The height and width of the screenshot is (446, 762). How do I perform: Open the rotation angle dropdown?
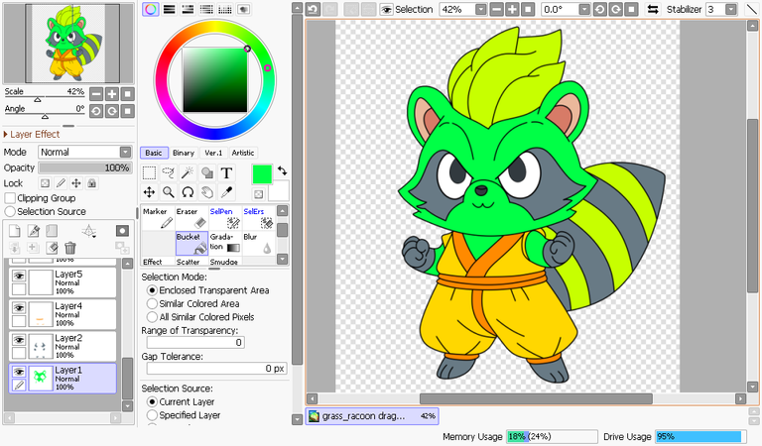tap(584, 9)
